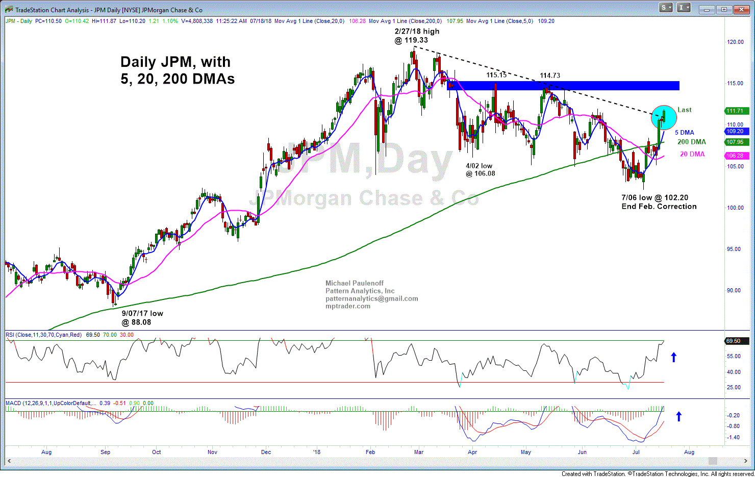Select the RSI (Close,11,30,70,Cyan,Red) label
This screenshot has width=755, height=477.
pyautogui.click(x=43, y=335)
